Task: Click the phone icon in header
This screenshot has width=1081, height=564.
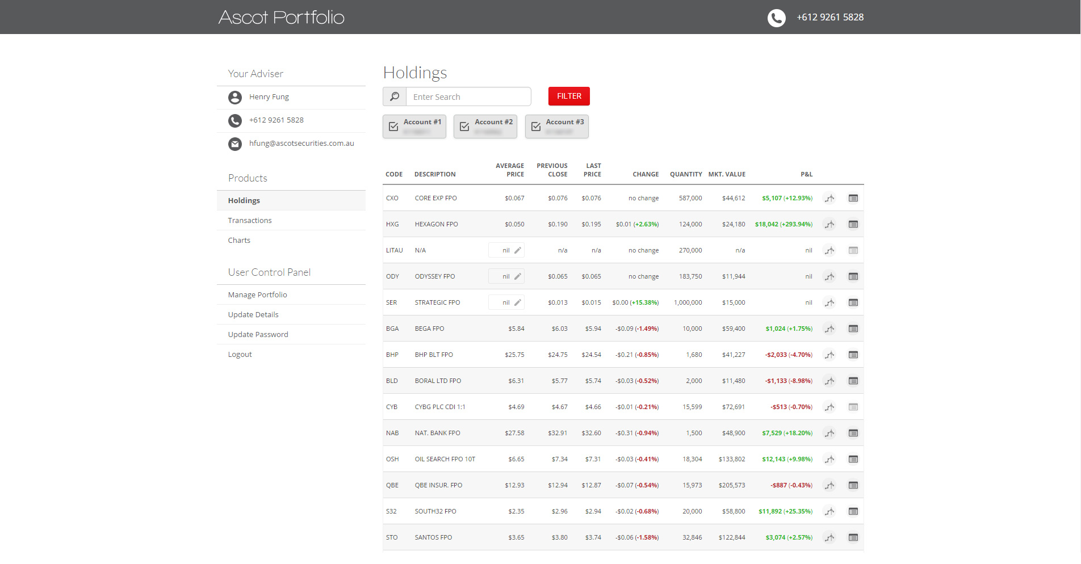Action: pos(776,18)
